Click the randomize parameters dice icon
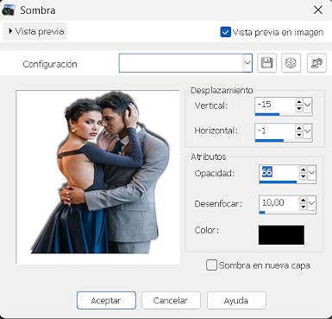 point(291,63)
